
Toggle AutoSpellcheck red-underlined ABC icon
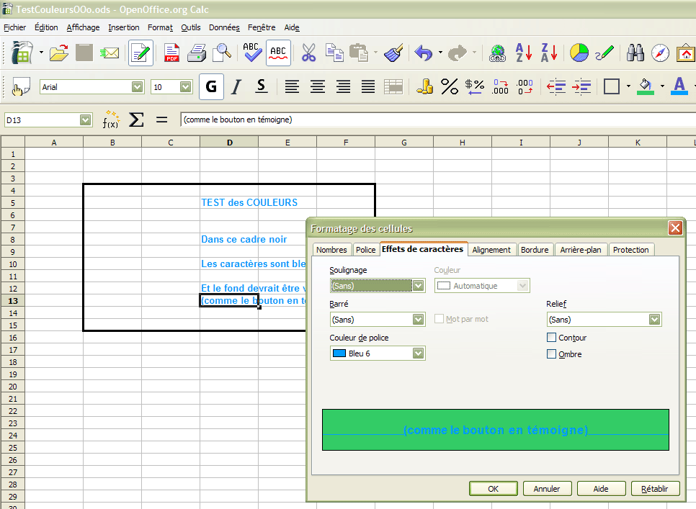[278, 53]
